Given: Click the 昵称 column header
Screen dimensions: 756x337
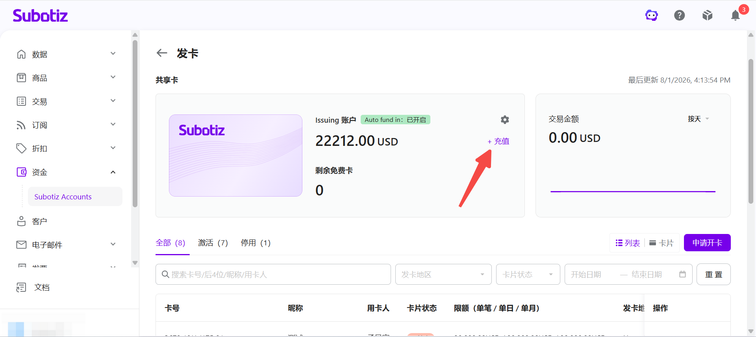Looking at the screenshot, I should (x=295, y=308).
